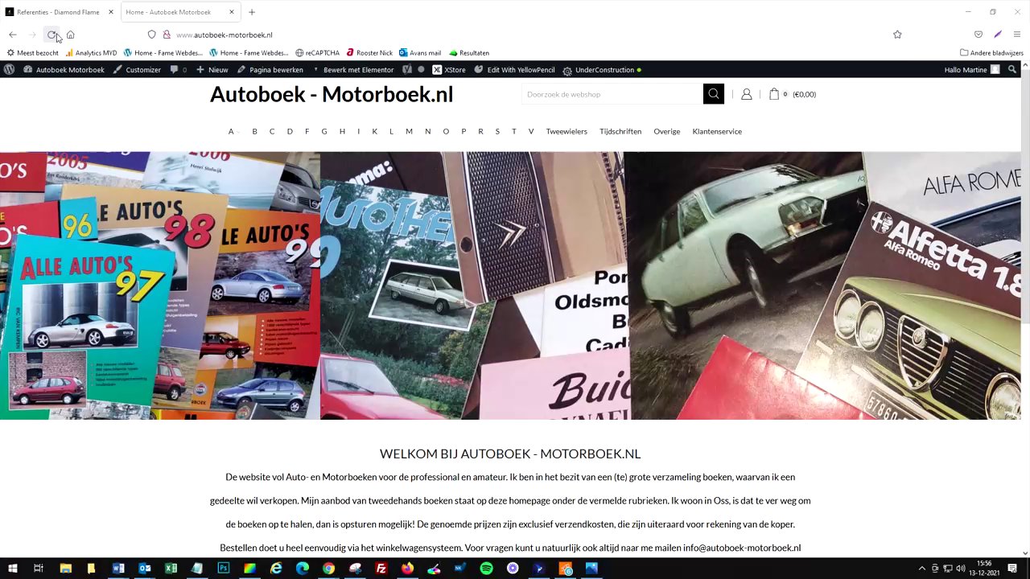This screenshot has width=1030, height=579.
Task: Open the Andere bladwijzers folder
Action: tap(991, 53)
